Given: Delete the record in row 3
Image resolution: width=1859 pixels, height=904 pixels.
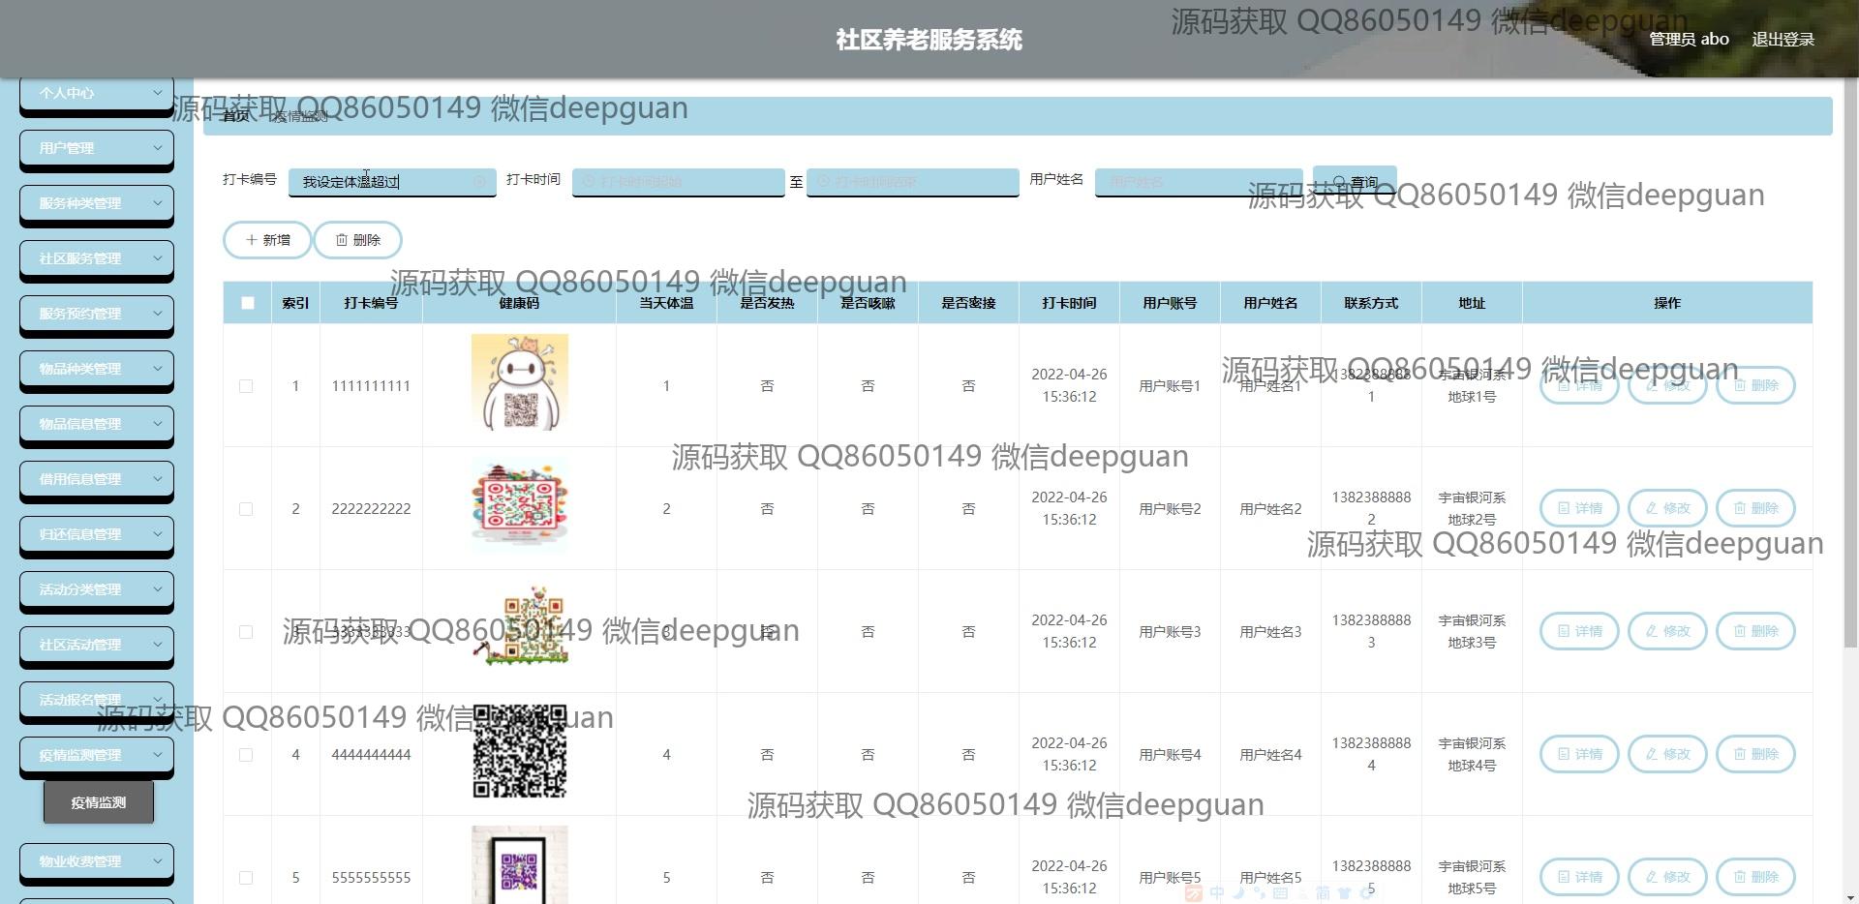Looking at the screenshot, I should [1754, 631].
